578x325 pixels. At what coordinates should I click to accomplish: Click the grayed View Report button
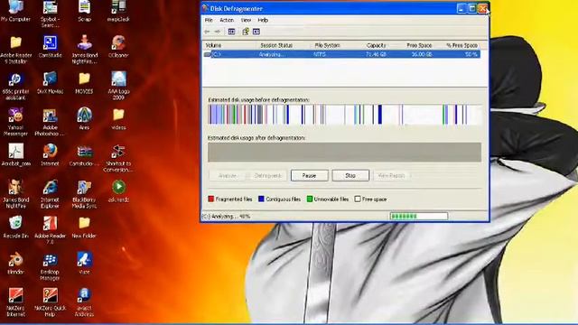pyautogui.click(x=391, y=175)
